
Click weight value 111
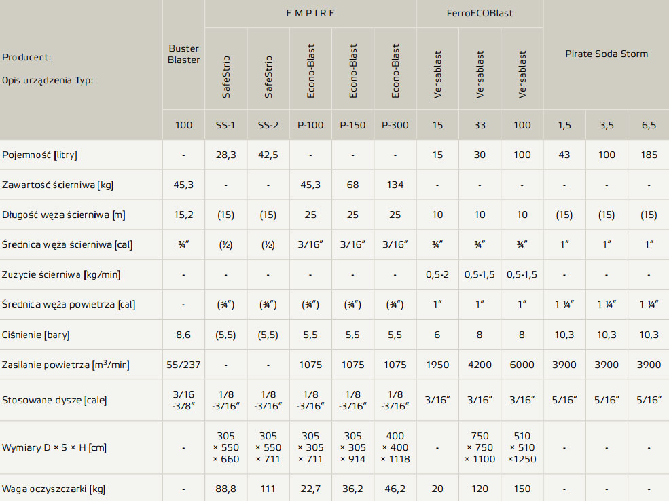268,489
